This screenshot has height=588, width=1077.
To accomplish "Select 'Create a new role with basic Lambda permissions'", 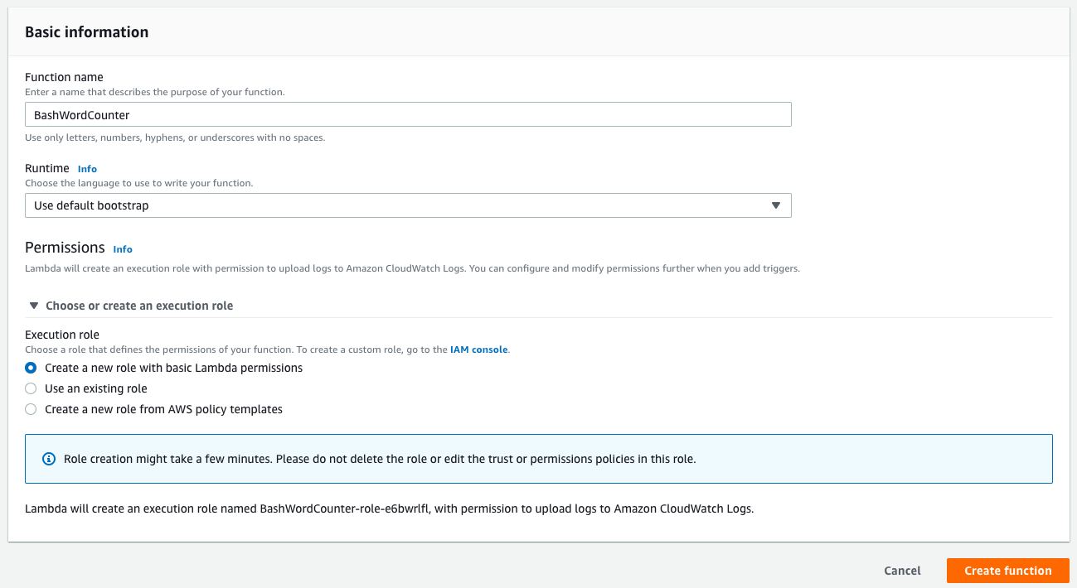I will (x=31, y=369).
